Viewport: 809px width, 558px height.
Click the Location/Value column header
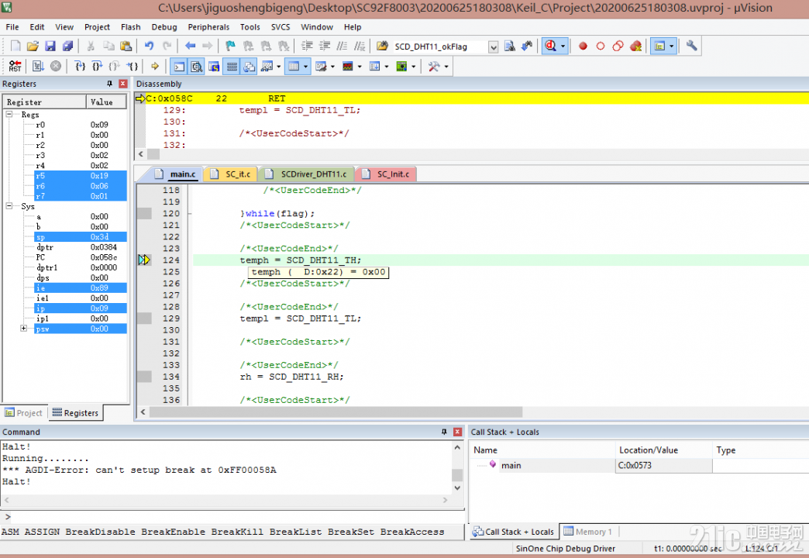pos(663,450)
